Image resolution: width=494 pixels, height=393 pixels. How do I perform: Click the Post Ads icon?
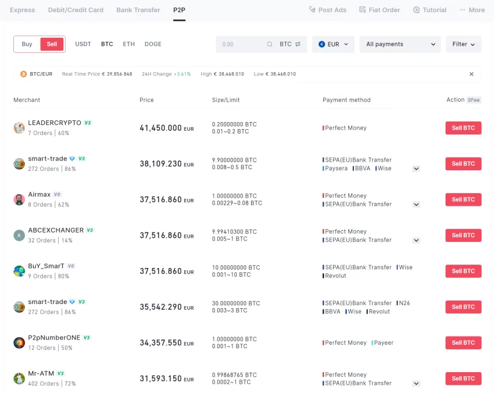312,10
